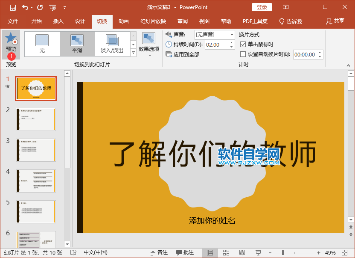Start slideshow from beginning via quick access icon
The image size is (355, 258).
click(52, 8)
